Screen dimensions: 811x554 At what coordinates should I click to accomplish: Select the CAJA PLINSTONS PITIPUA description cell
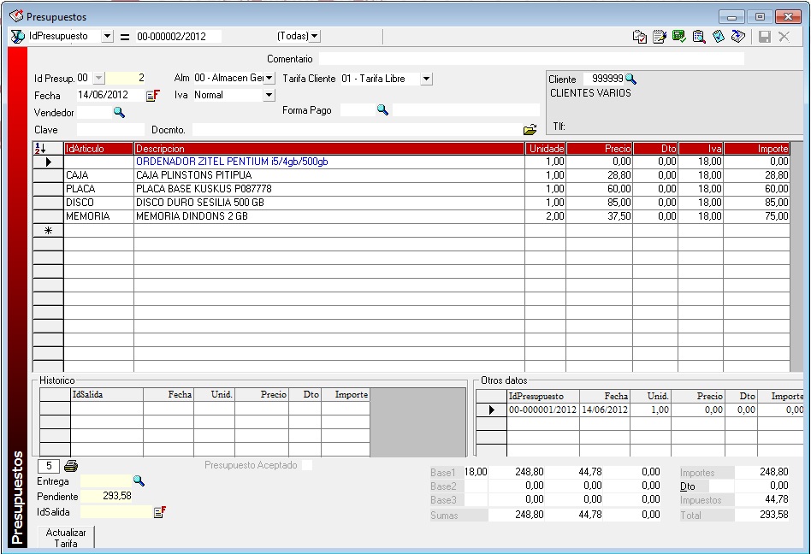click(x=329, y=175)
